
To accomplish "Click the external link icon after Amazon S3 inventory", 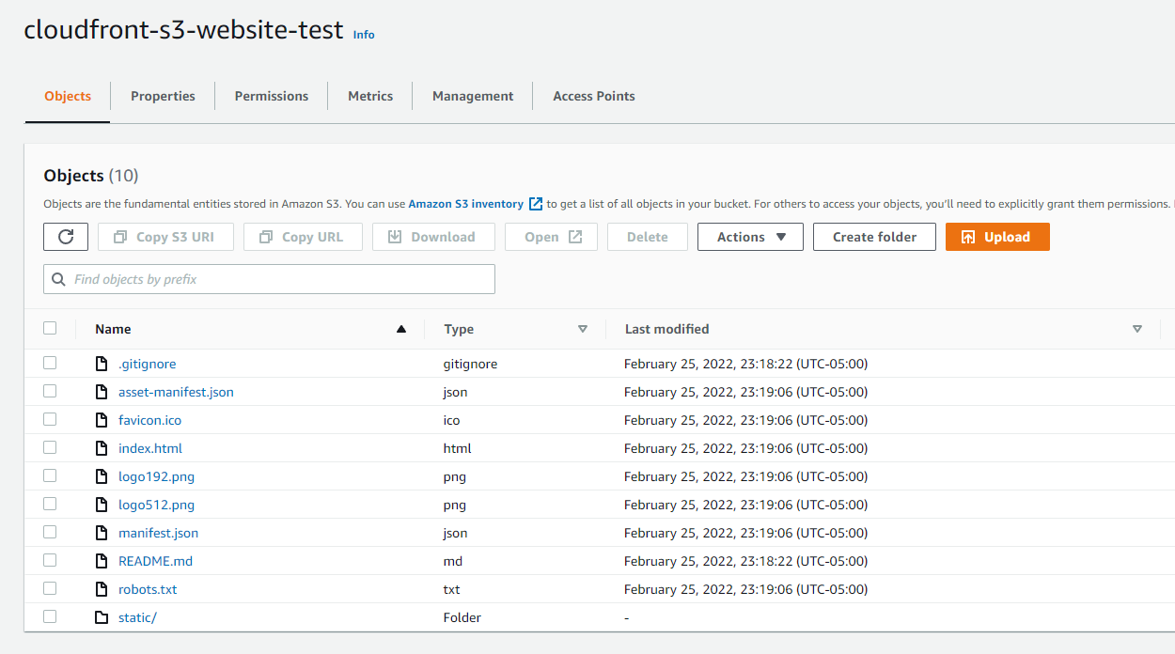I will pos(536,204).
